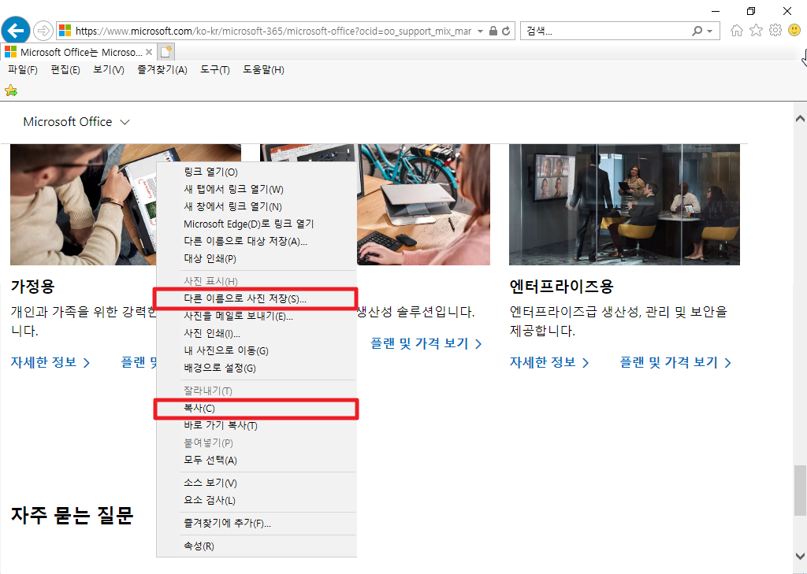Click the 자주 묻는 질문 heading

(72, 515)
